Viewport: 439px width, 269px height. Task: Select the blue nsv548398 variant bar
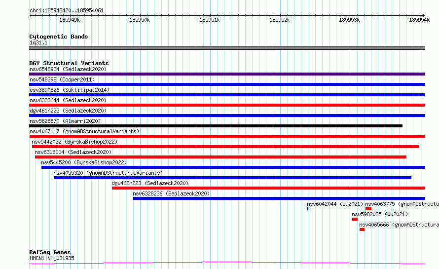pyautogui.click(x=227, y=84)
